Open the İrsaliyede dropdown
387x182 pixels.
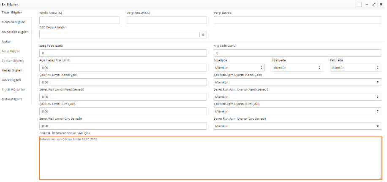pyautogui.click(x=297, y=67)
